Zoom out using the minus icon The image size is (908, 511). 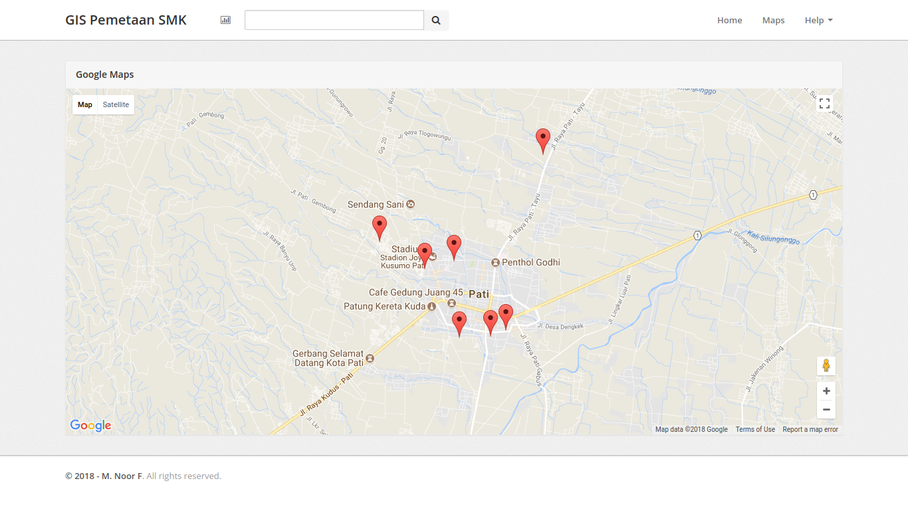[826, 409]
